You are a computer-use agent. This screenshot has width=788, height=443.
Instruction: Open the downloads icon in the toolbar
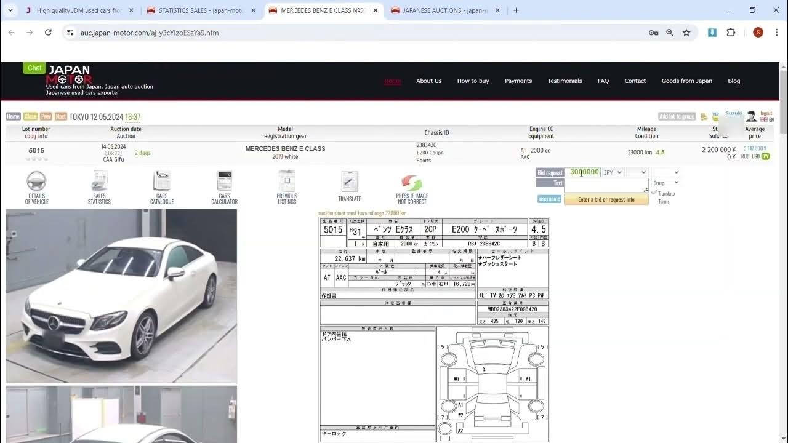click(x=712, y=33)
